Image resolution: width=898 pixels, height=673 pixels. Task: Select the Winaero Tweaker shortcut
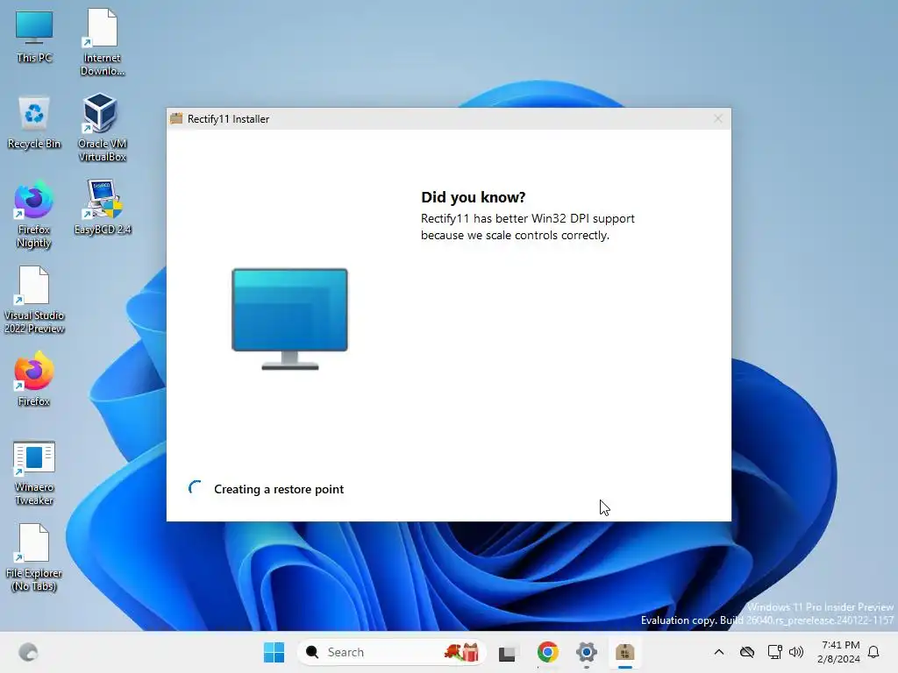[x=34, y=472]
